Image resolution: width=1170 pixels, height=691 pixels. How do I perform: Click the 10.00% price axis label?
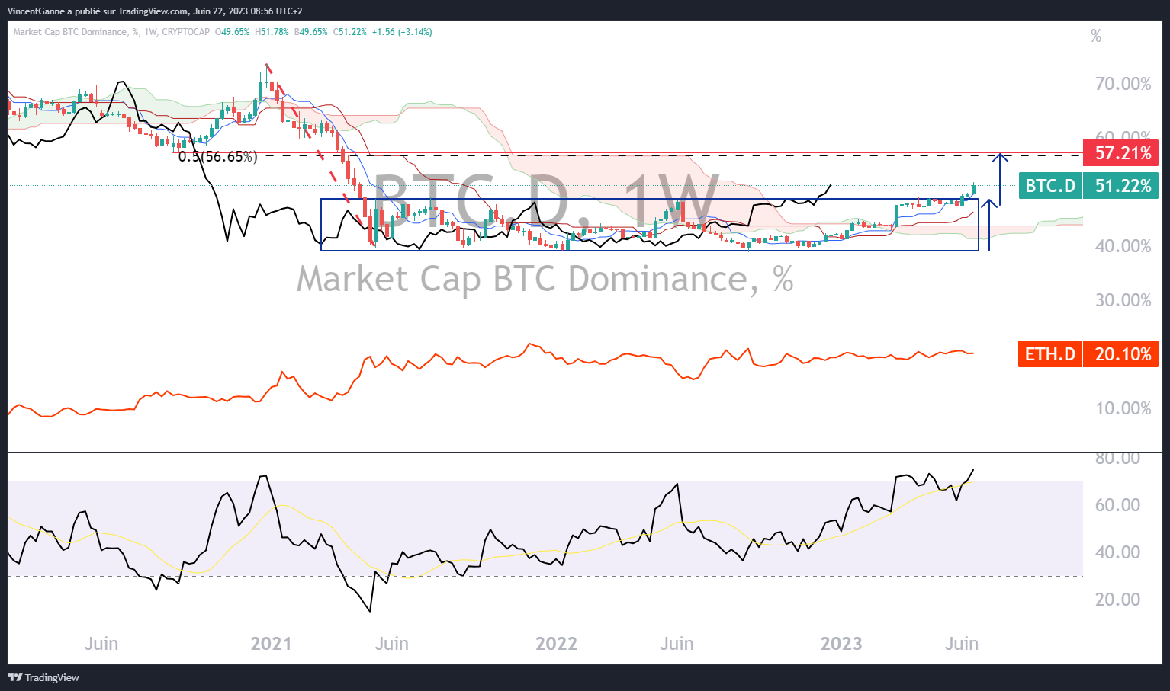pos(1123,408)
